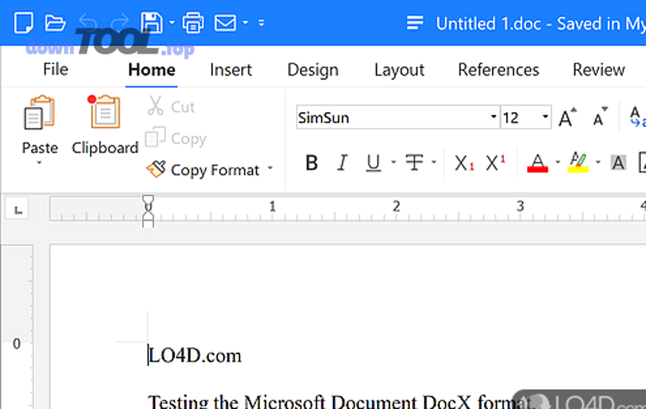Click the Undo arrow icon
This screenshot has height=409, width=646.
tap(88, 22)
